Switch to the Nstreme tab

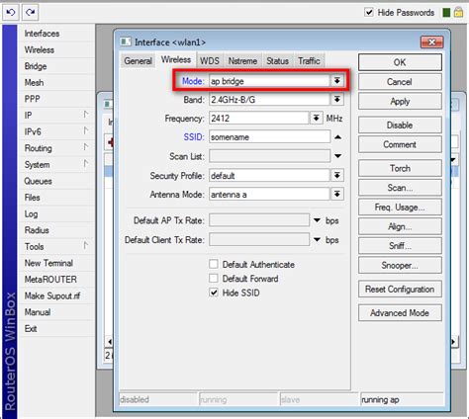pyautogui.click(x=242, y=61)
